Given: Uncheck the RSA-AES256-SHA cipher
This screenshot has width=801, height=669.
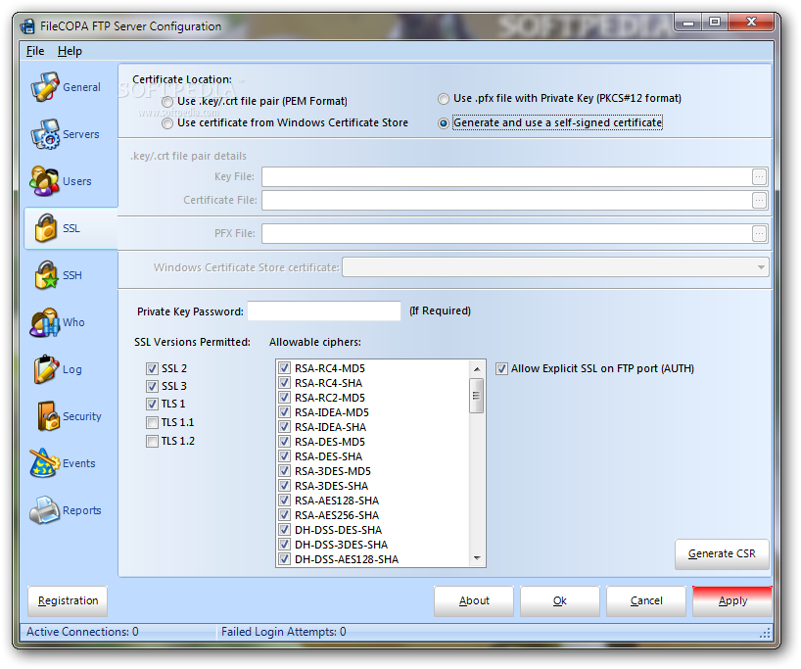Looking at the screenshot, I should [x=285, y=515].
